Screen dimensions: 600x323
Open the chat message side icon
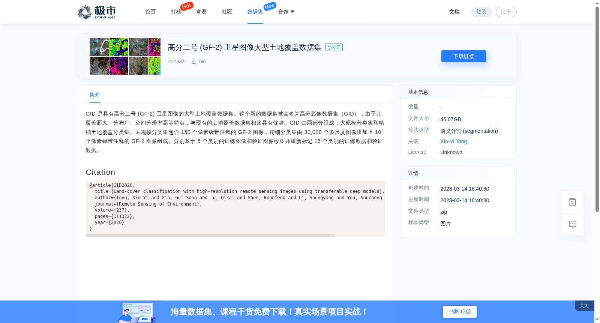pos(572,224)
